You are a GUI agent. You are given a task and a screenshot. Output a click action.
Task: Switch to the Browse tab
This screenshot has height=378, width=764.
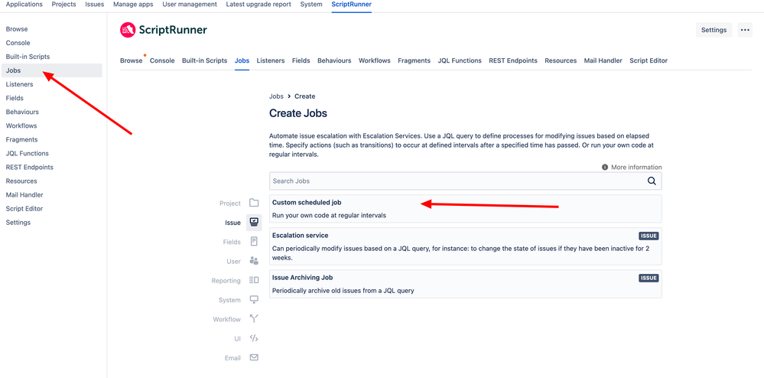pos(131,61)
